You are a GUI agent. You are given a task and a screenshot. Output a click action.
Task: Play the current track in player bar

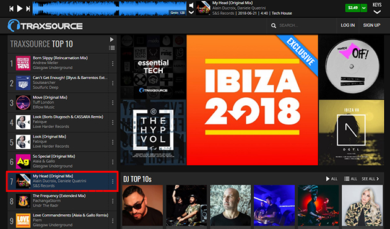coord(20,9)
